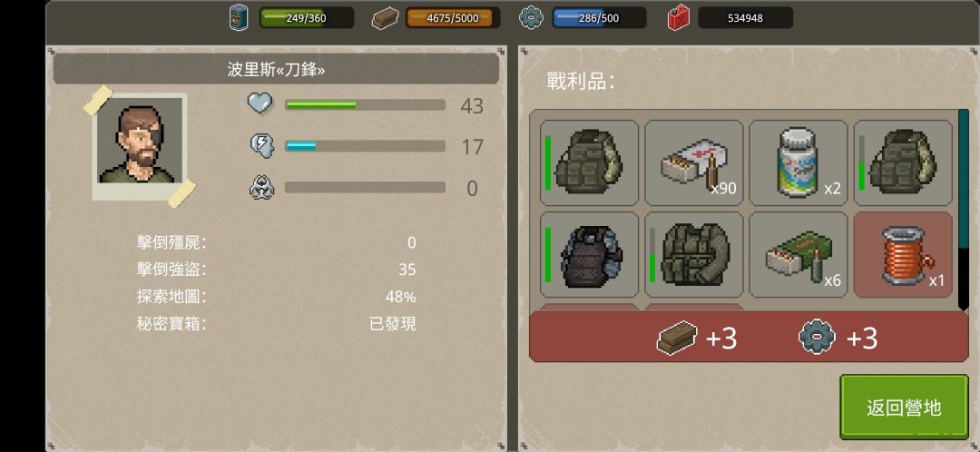Click the biohazard infection stat icon
Image resolution: width=980 pixels, height=452 pixels.
[x=260, y=187]
